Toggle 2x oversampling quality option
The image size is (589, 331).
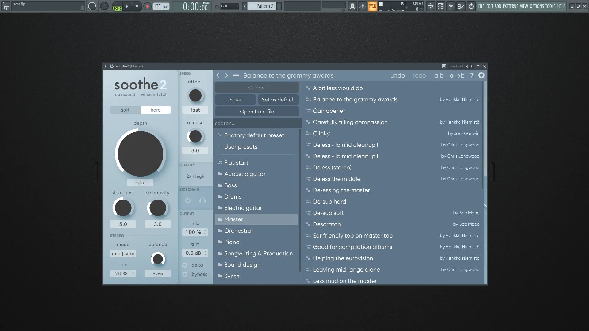[189, 176]
